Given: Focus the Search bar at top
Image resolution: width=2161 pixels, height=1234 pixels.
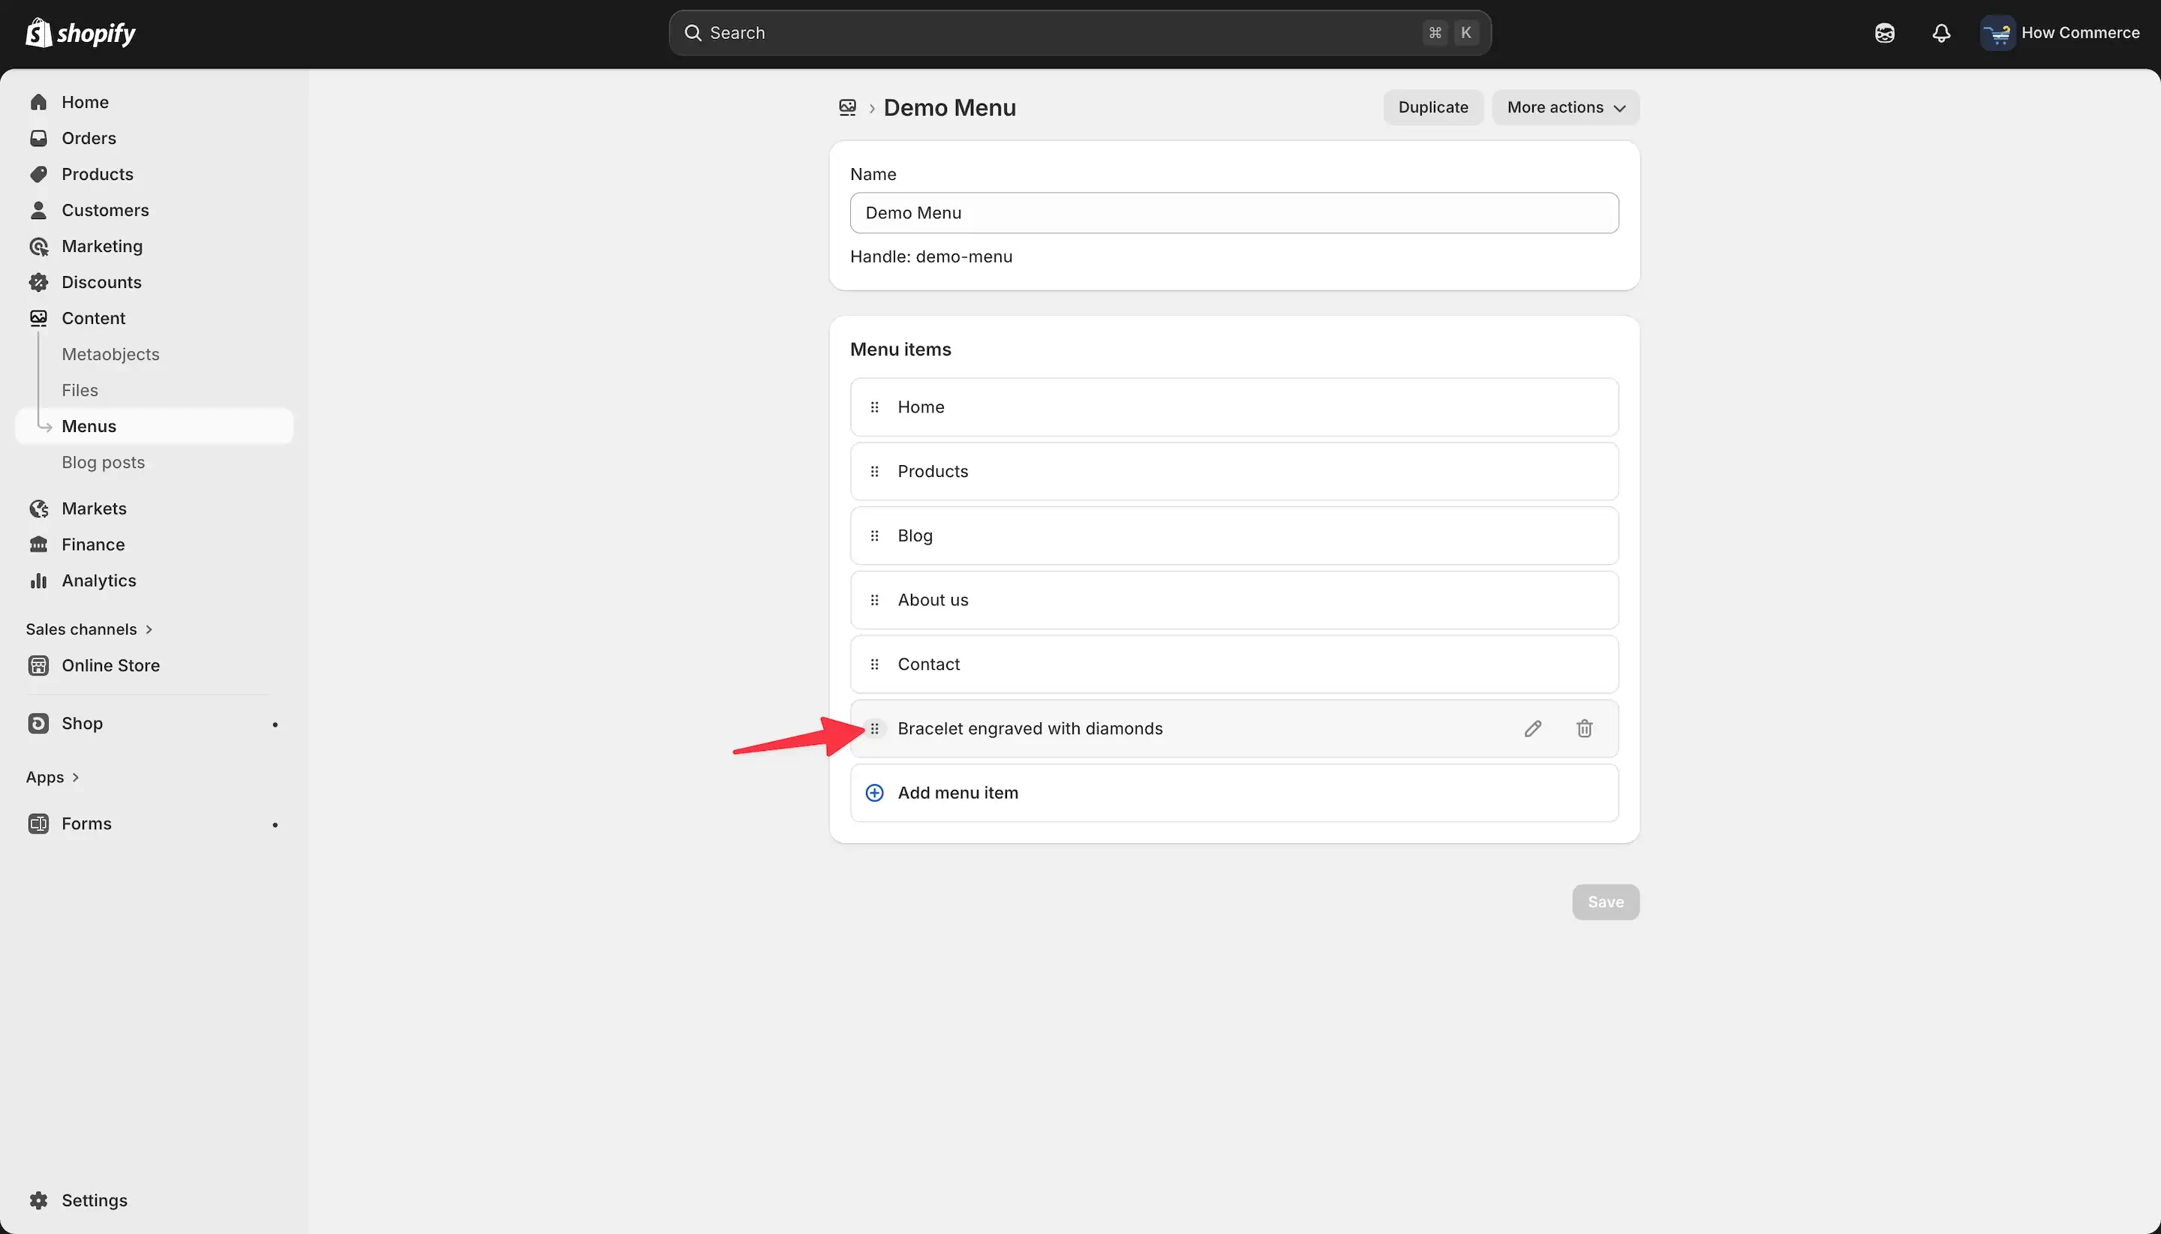Looking at the screenshot, I should click(x=1079, y=33).
